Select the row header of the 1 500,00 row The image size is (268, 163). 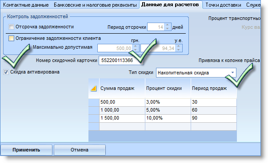[94, 118]
